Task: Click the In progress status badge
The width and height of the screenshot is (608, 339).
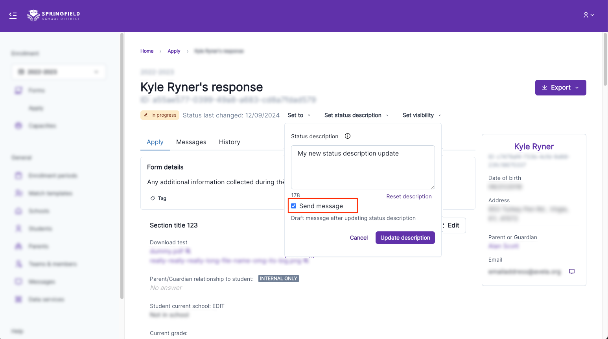Action: 160,115
